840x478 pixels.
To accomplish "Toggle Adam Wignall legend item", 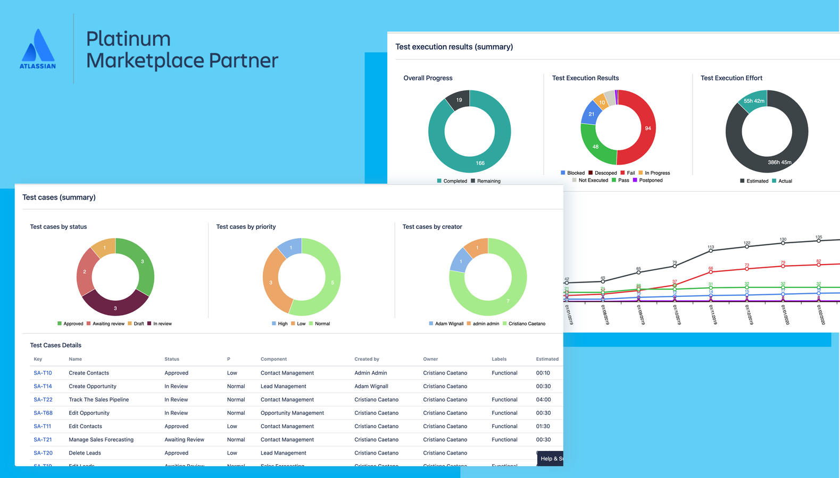I will pos(446,323).
